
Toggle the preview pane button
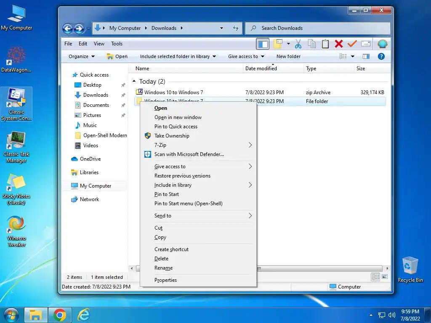366,56
